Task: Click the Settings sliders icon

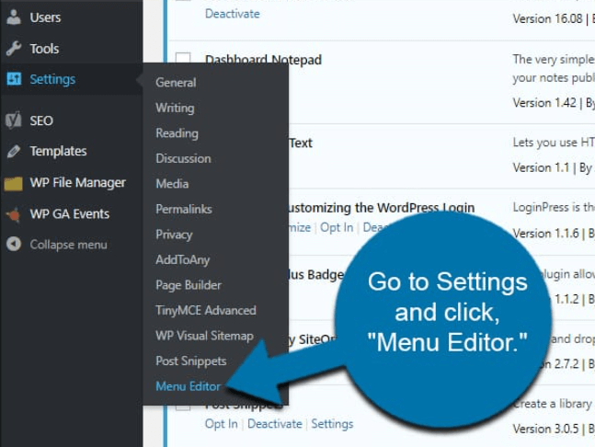Action: point(14,79)
